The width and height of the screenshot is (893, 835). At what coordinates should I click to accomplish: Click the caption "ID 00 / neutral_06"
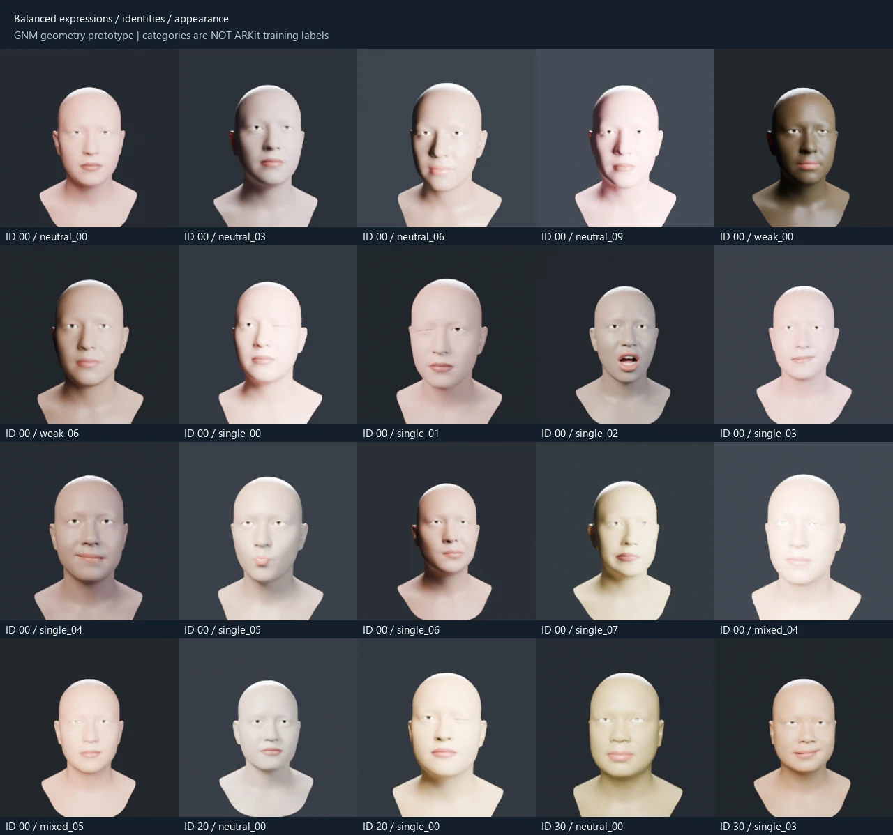pos(403,237)
